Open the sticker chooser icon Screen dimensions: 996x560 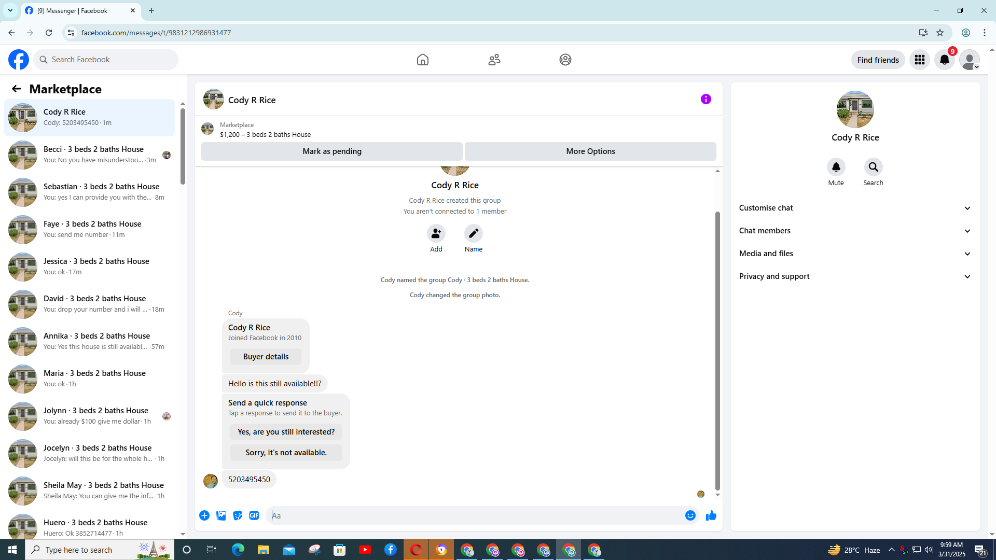[x=238, y=515]
